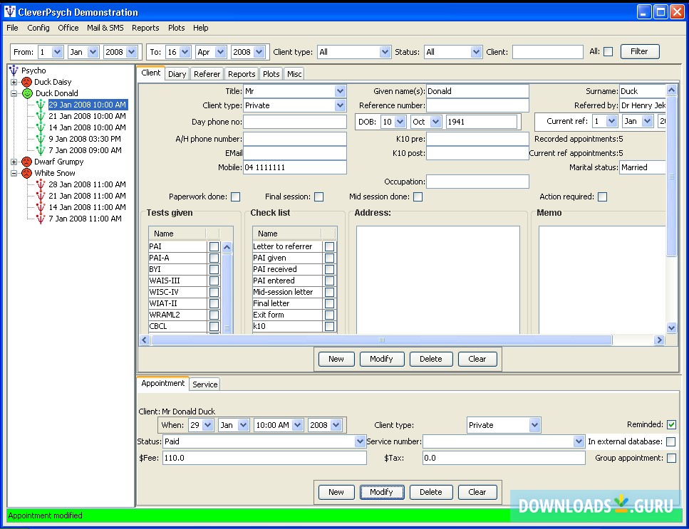Enable the Paperwork done checkbox
The image size is (689, 529).
coord(235,197)
